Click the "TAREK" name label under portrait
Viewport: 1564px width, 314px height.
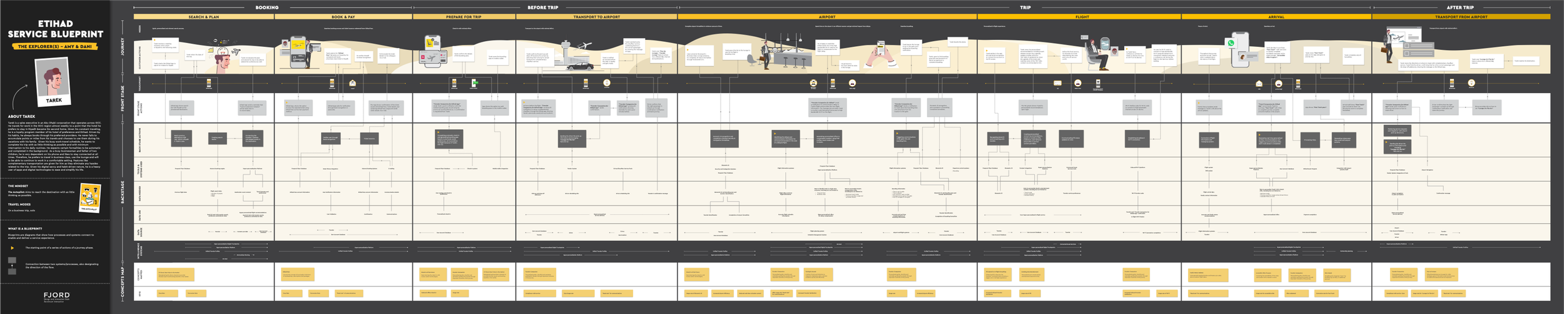tap(54, 101)
